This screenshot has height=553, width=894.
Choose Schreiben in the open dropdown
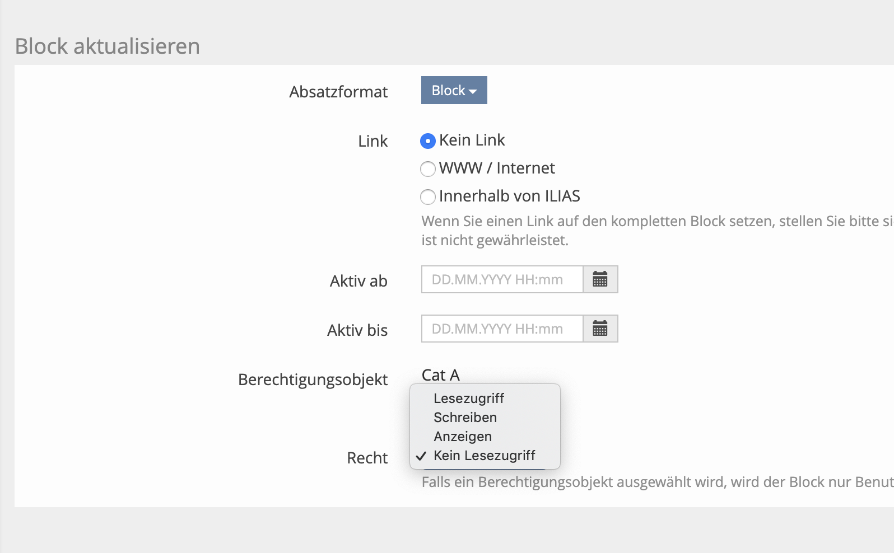coord(465,418)
